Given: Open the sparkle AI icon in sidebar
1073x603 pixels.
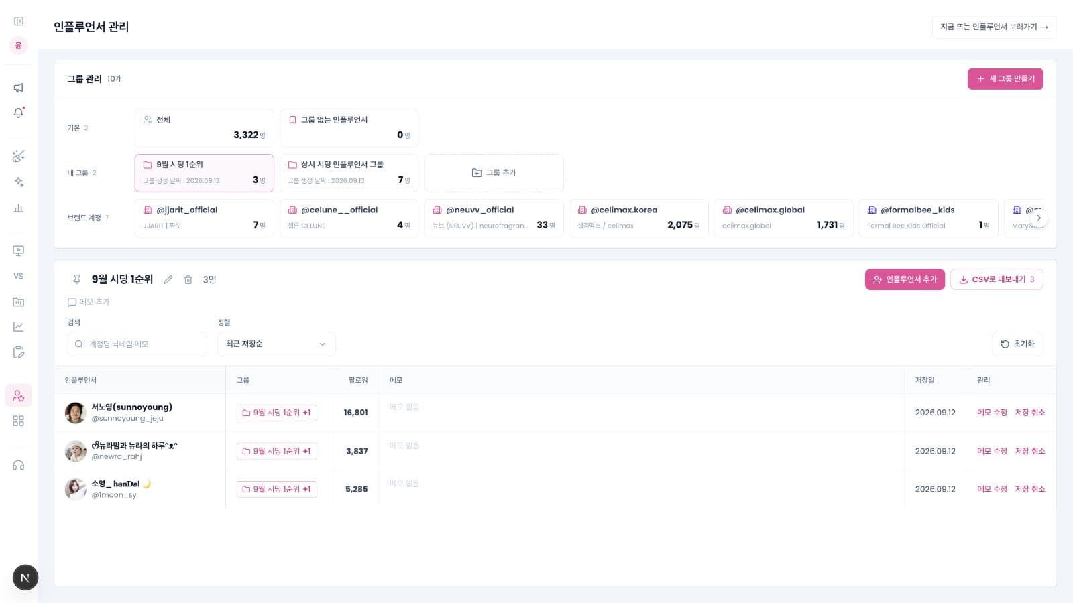Looking at the screenshot, I should (19, 182).
